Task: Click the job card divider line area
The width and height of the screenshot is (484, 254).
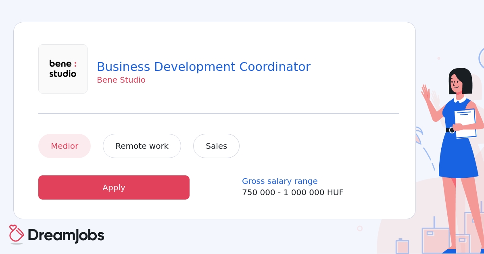Action: pos(219,113)
